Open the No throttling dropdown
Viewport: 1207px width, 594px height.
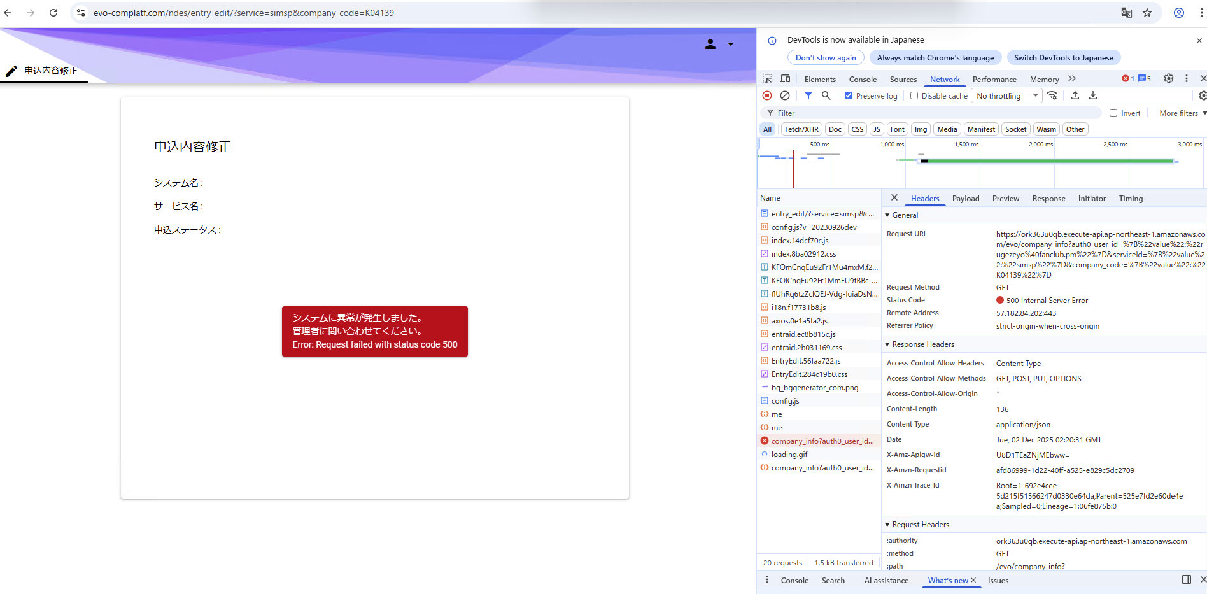[x=1007, y=96]
